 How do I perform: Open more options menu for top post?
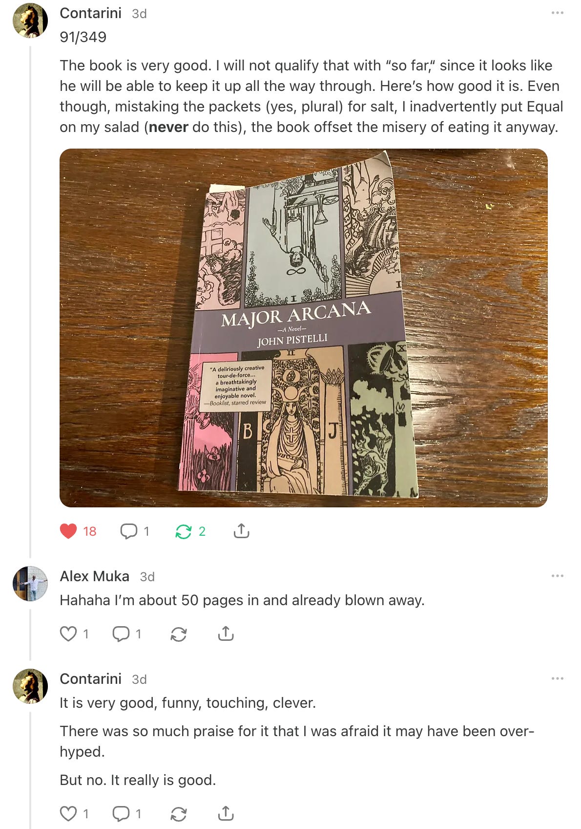557,13
